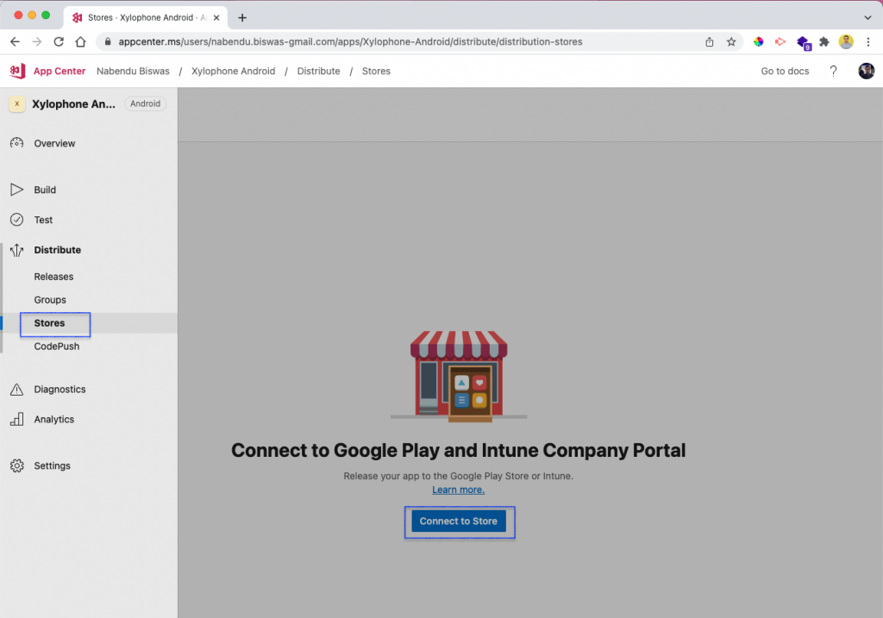Viewport: 883px width, 618px height.
Task: Click the share page icon in address bar
Action: coord(710,41)
